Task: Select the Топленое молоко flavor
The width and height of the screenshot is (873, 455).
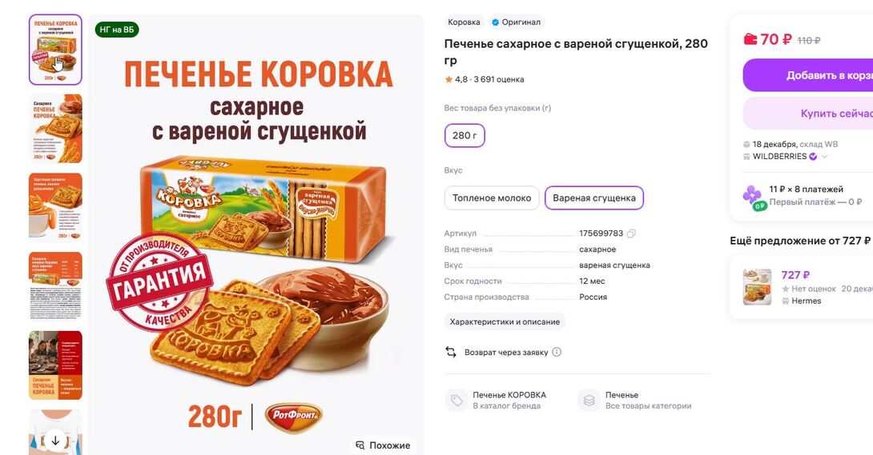Action: tap(492, 198)
